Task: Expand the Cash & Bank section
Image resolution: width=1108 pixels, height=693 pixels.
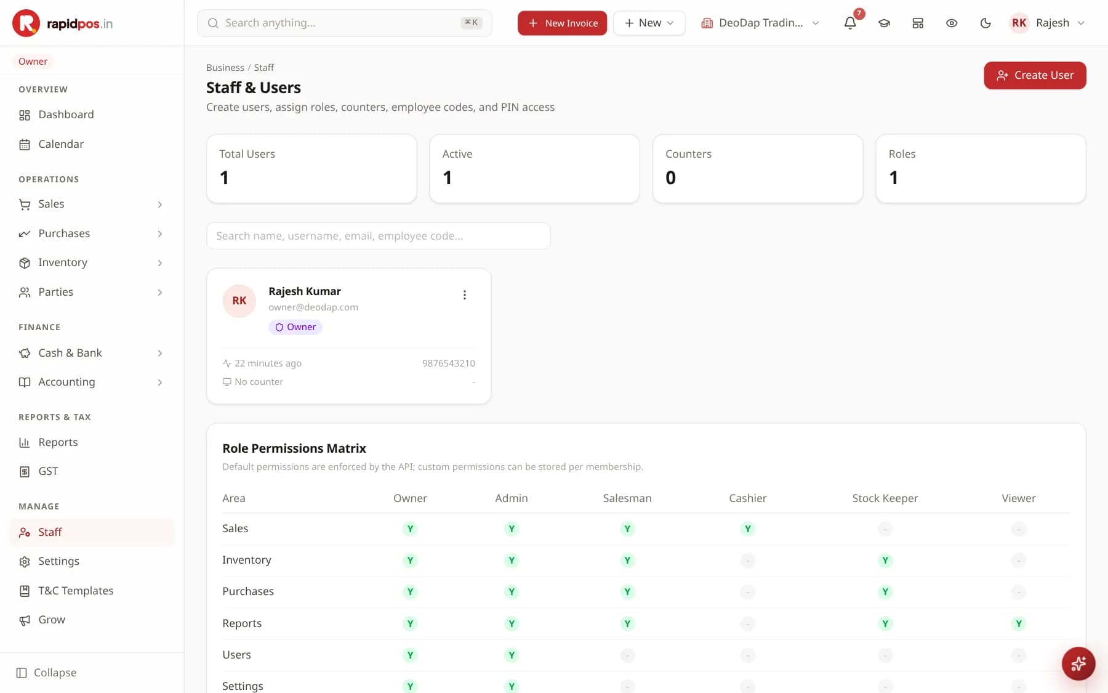Action: click(92, 353)
